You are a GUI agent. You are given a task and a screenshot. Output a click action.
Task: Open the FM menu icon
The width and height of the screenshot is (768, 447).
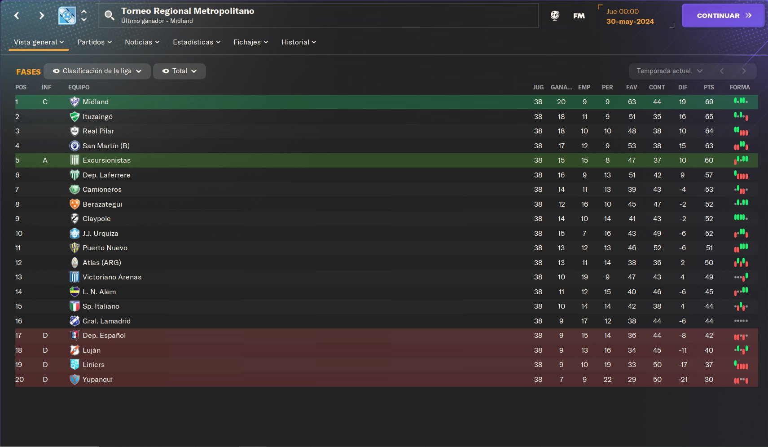[x=579, y=16]
